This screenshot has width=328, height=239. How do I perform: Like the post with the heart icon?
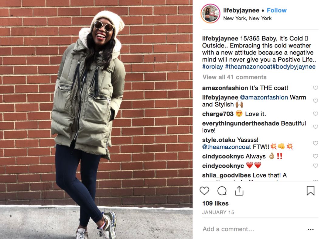click(204, 191)
